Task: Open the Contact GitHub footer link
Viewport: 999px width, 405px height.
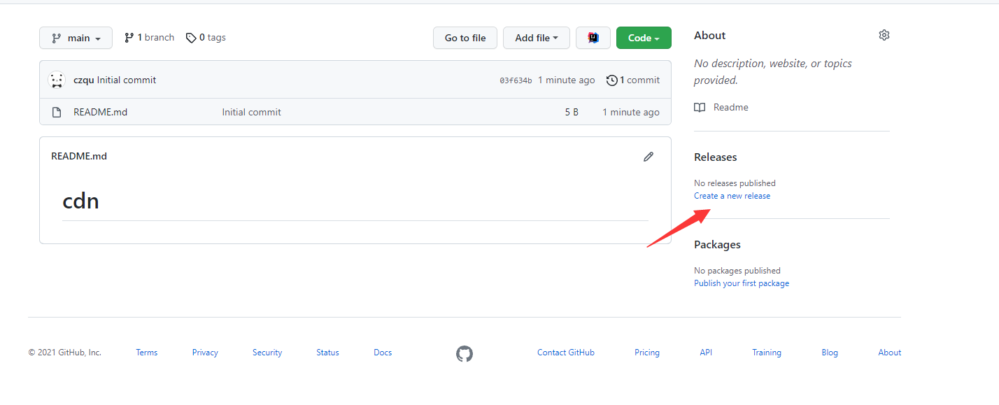Action: pyautogui.click(x=565, y=353)
